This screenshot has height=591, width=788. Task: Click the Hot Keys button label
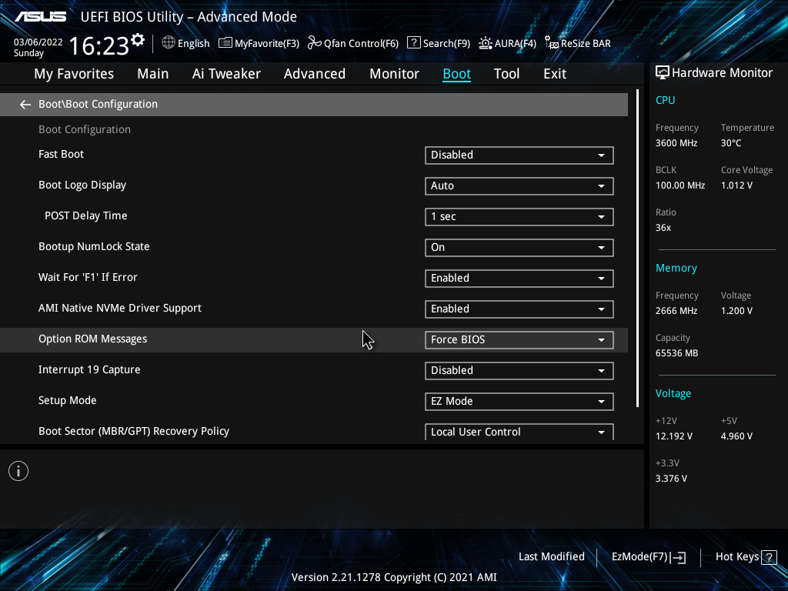coord(736,557)
